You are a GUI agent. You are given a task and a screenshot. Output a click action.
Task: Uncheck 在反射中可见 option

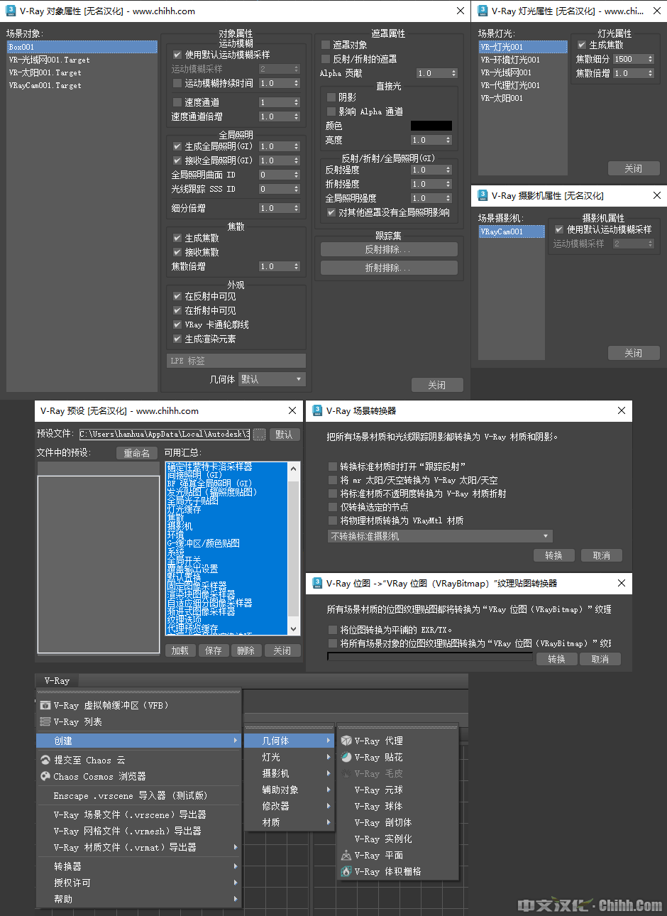[177, 296]
